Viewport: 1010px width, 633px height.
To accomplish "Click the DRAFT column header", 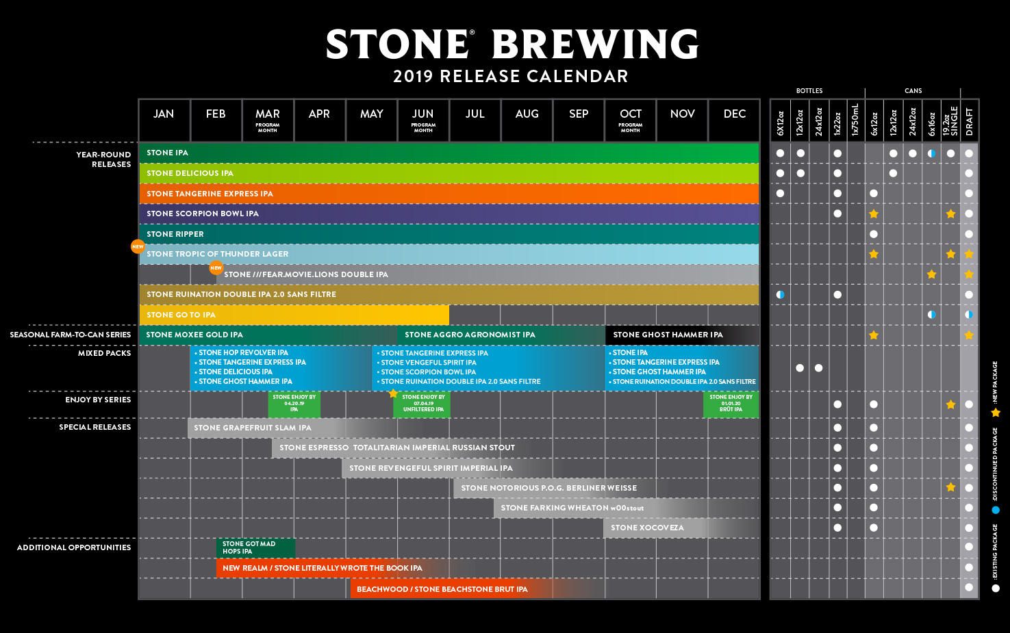I will tap(969, 121).
